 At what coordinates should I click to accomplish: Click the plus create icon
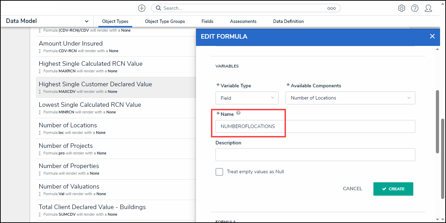(142, 8)
